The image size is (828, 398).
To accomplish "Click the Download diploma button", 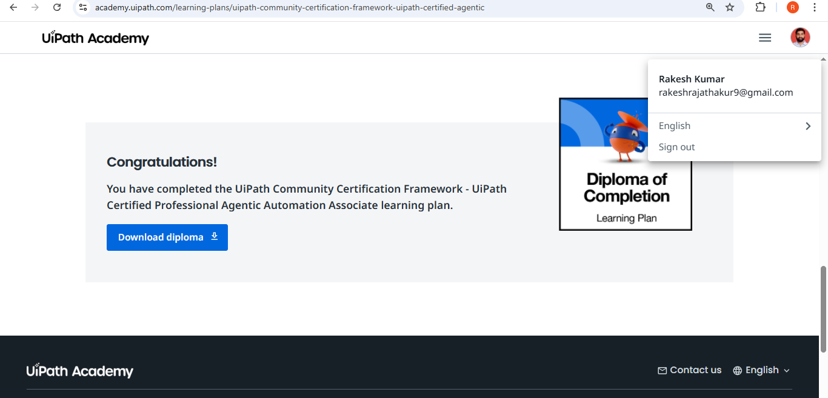I will point(167,237).
